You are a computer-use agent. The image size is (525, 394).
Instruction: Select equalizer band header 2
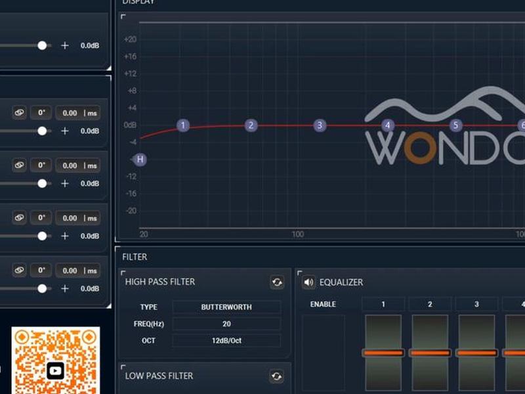coord(430,304)
